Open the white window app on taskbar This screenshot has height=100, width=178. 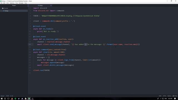(22, 99)
